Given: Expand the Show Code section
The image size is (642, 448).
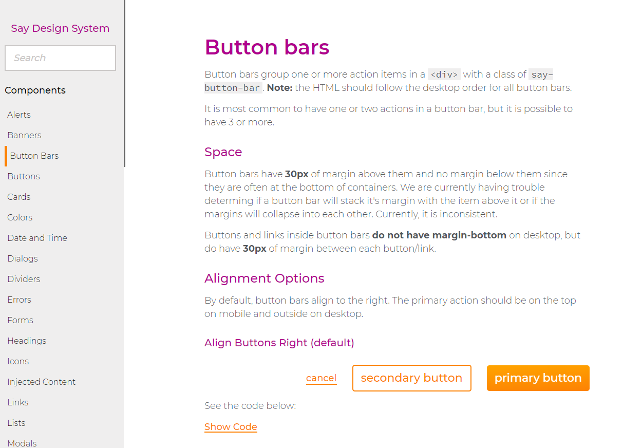Looking at the screenshot, I should point(231,427).
